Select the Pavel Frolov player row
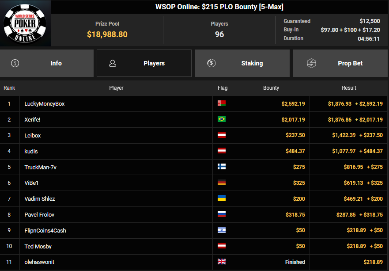The image size is (389, 271). 193,214
